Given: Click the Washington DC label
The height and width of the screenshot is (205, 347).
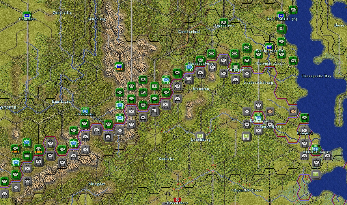Looking at the screenshot, I should click(270, 51).
